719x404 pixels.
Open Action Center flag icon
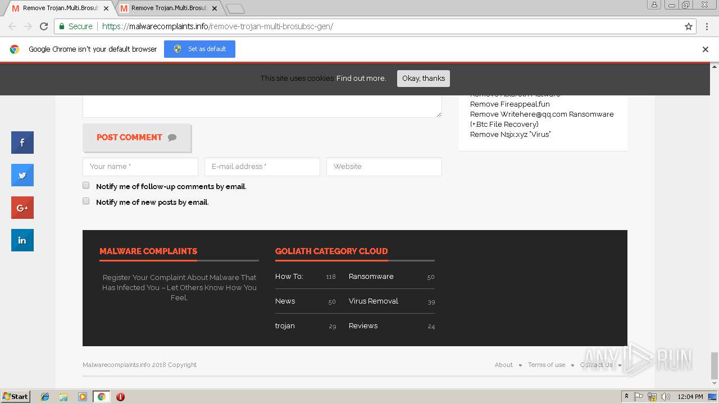[639, 397]
